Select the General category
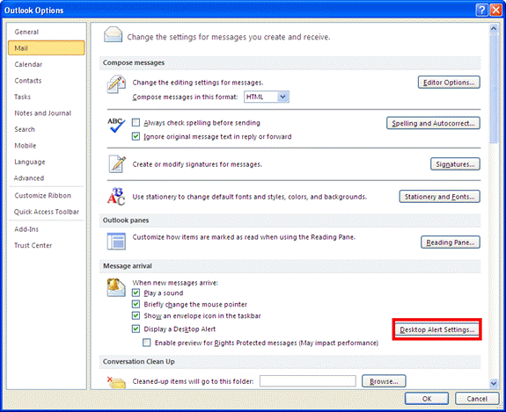This screenshot has height=412, width=506. coord(47,32)
